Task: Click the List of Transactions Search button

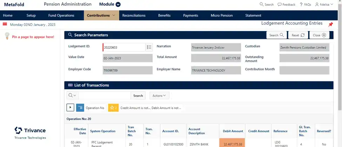Action: point(138,96)
